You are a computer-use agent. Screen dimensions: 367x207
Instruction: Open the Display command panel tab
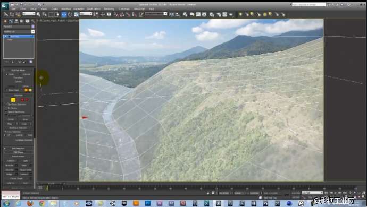(27, 21)
